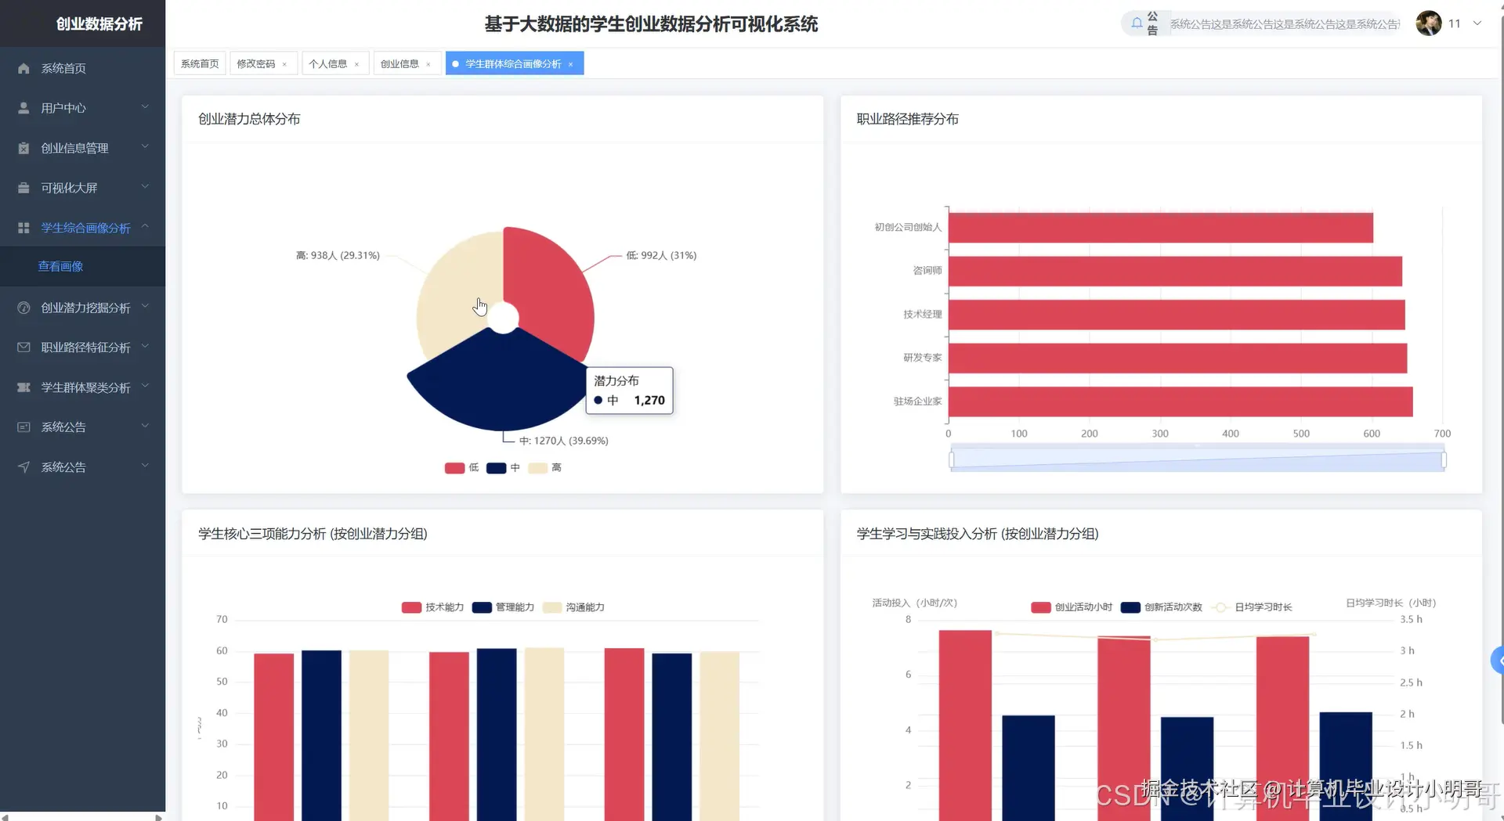1504x821 pixels.
Task: Click the 创业数据分析 sidebar logo title
Action: point(99,24)
